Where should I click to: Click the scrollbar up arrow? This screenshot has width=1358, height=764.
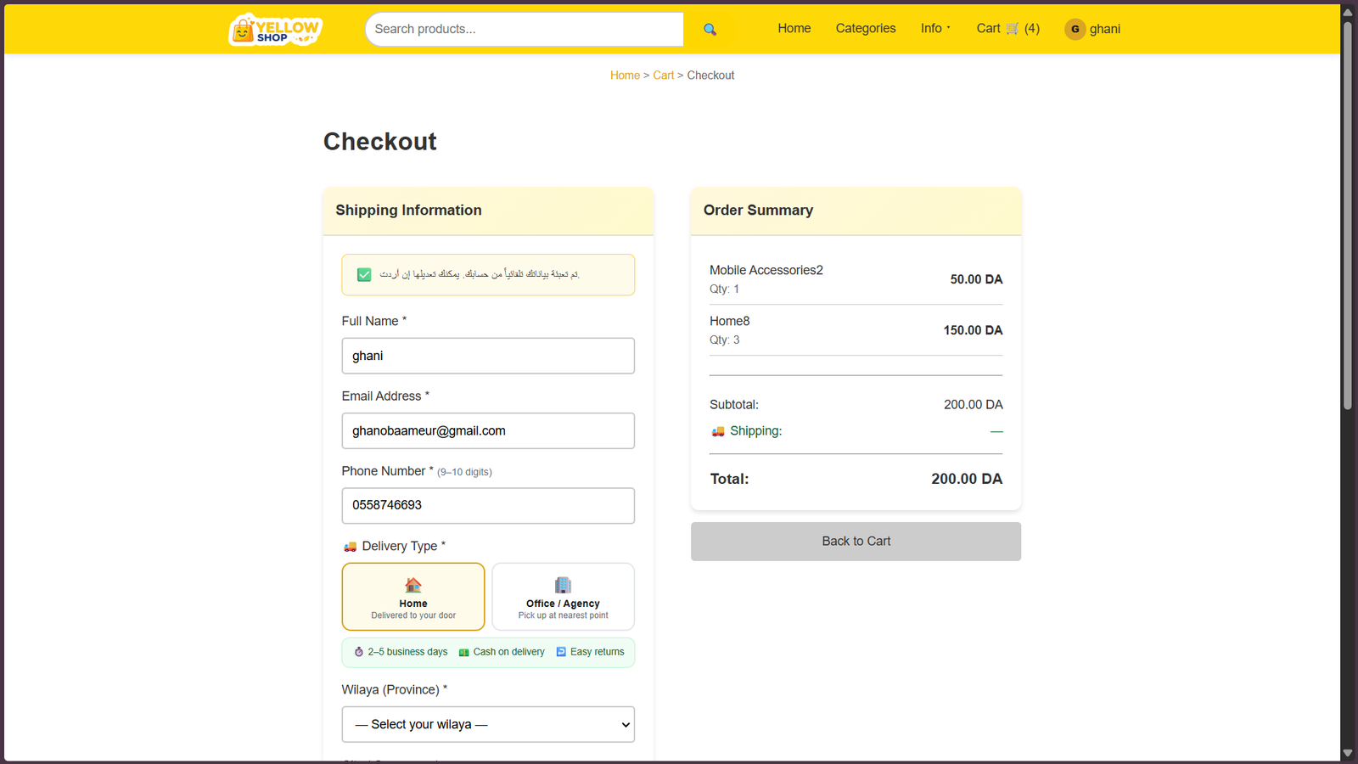pos(1347,12)
